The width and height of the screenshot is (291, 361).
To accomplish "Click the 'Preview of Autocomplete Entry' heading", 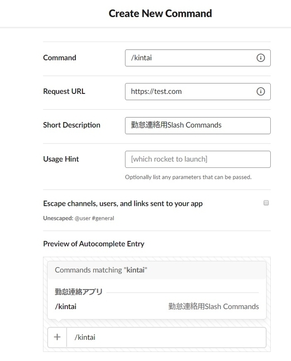I will click(94, 244).
